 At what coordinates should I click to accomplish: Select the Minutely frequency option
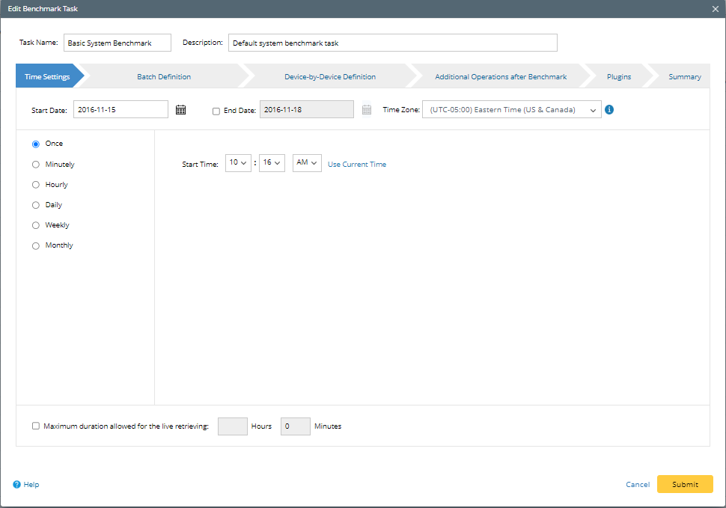pyautogui.click(x=36, y=165)
